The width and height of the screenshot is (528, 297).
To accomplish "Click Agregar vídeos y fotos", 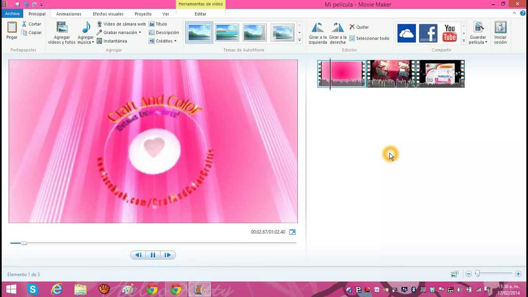I will tap(62, 33).
